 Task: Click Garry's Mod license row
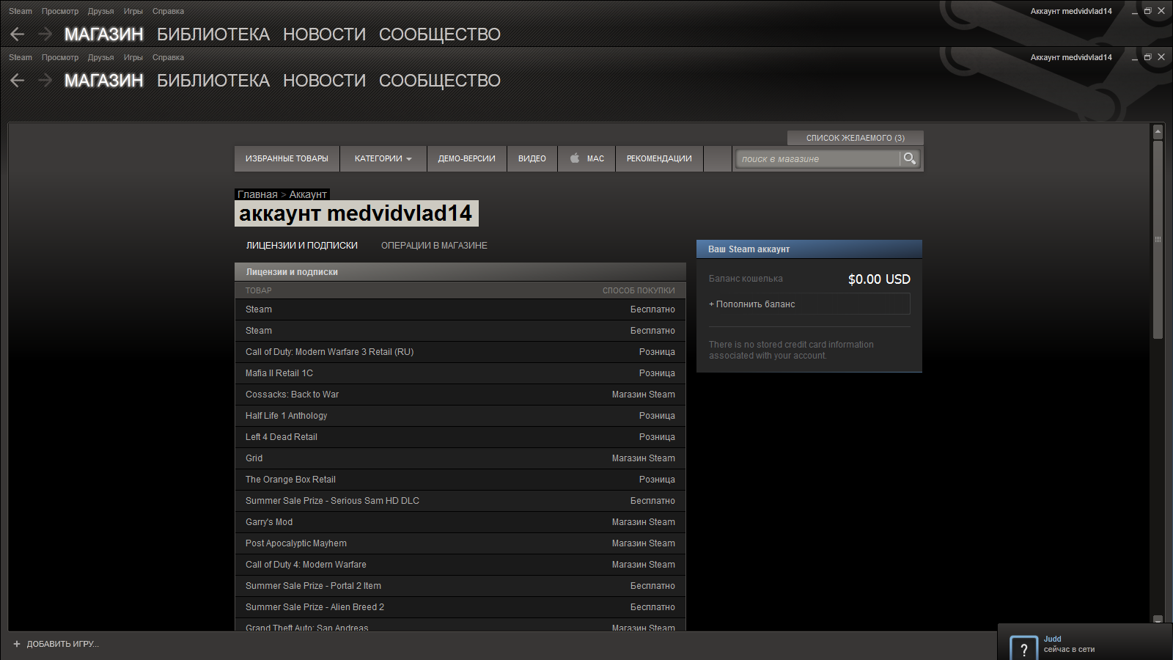click(x=460, y=522)
